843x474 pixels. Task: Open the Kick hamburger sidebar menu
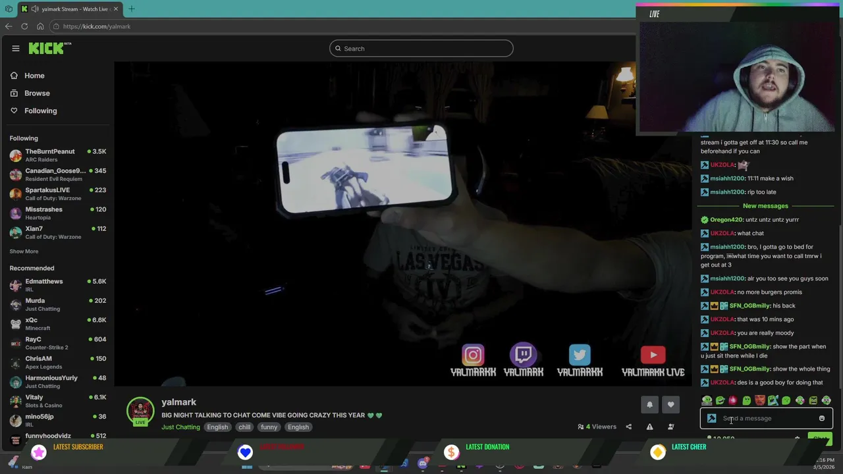(x=16, y=48)
